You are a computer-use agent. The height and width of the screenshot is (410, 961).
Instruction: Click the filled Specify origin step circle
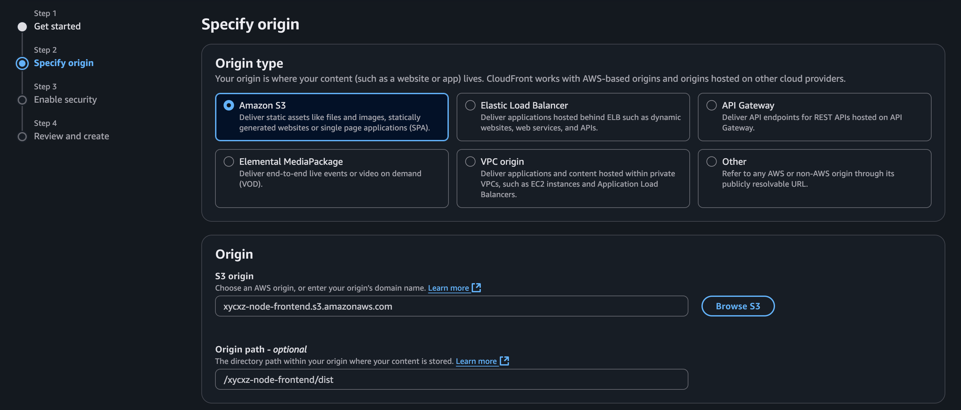point(22,63)
